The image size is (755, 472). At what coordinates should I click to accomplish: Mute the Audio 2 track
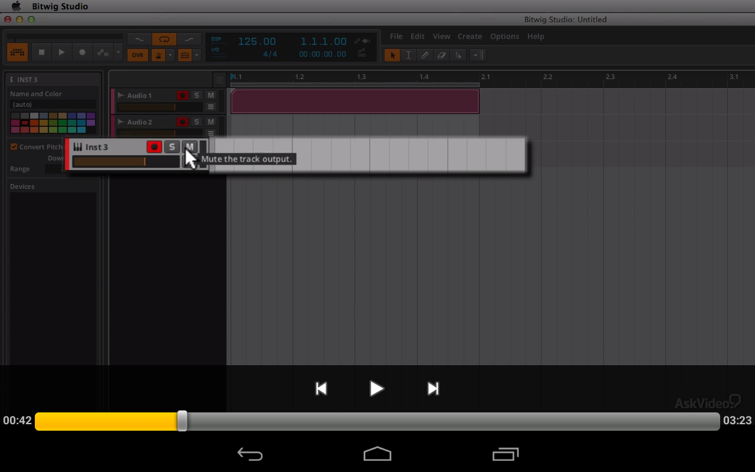point(211,122)
